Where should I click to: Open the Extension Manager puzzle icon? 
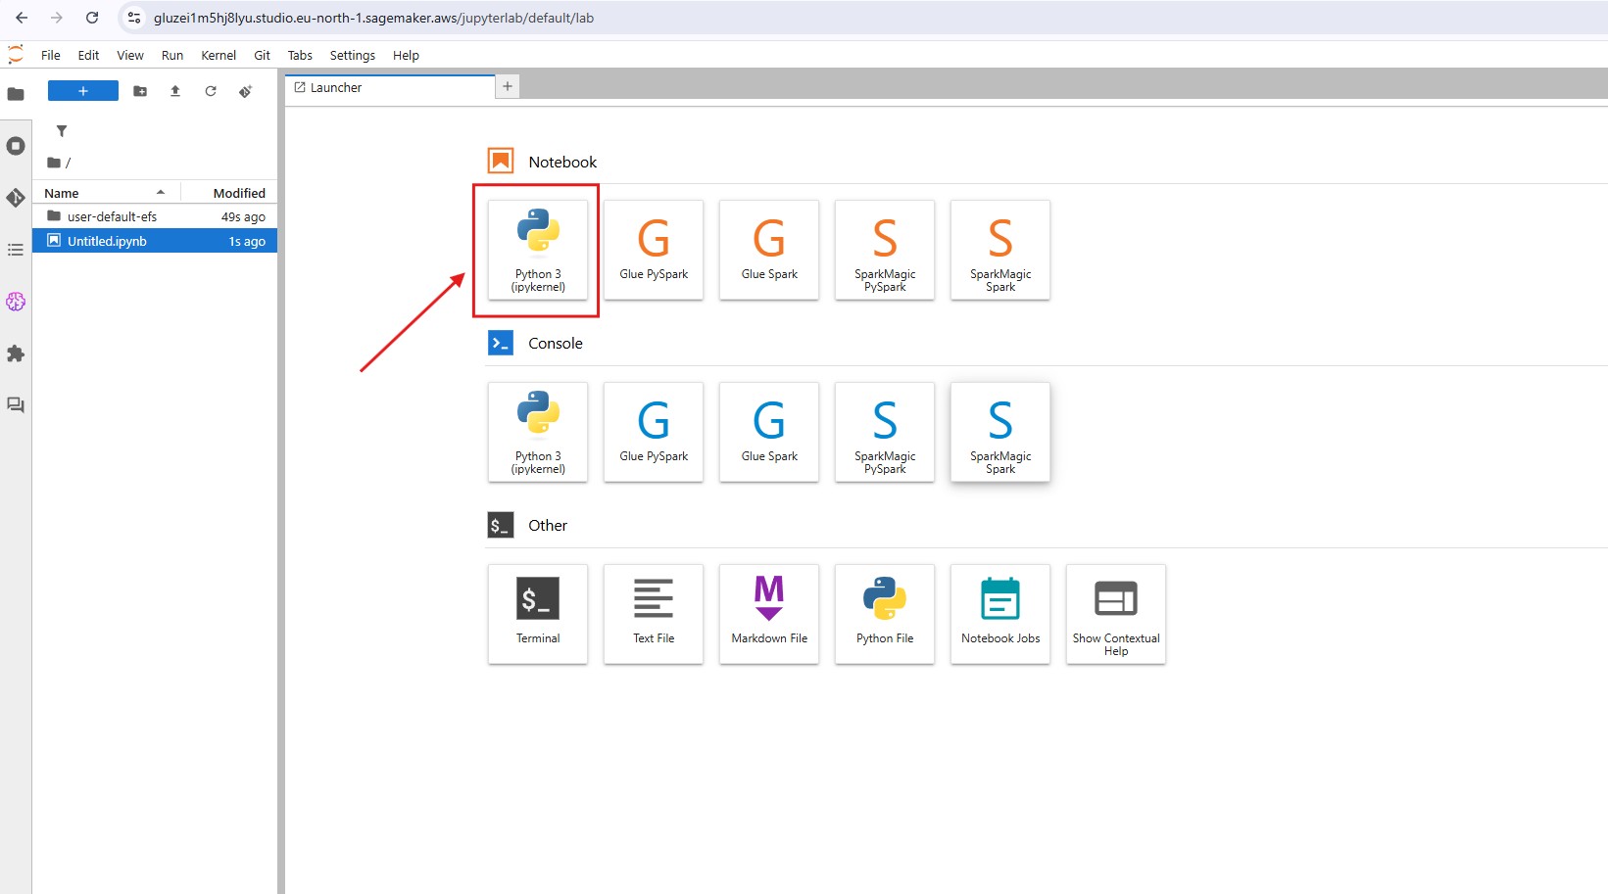point(16,353)
